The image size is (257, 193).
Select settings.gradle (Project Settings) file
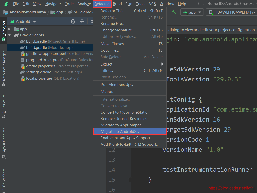[x=51, y=72]
